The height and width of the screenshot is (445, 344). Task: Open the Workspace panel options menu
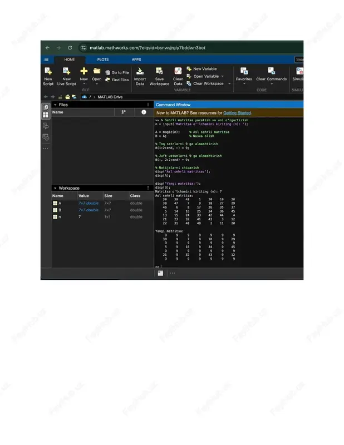point(148,188)
